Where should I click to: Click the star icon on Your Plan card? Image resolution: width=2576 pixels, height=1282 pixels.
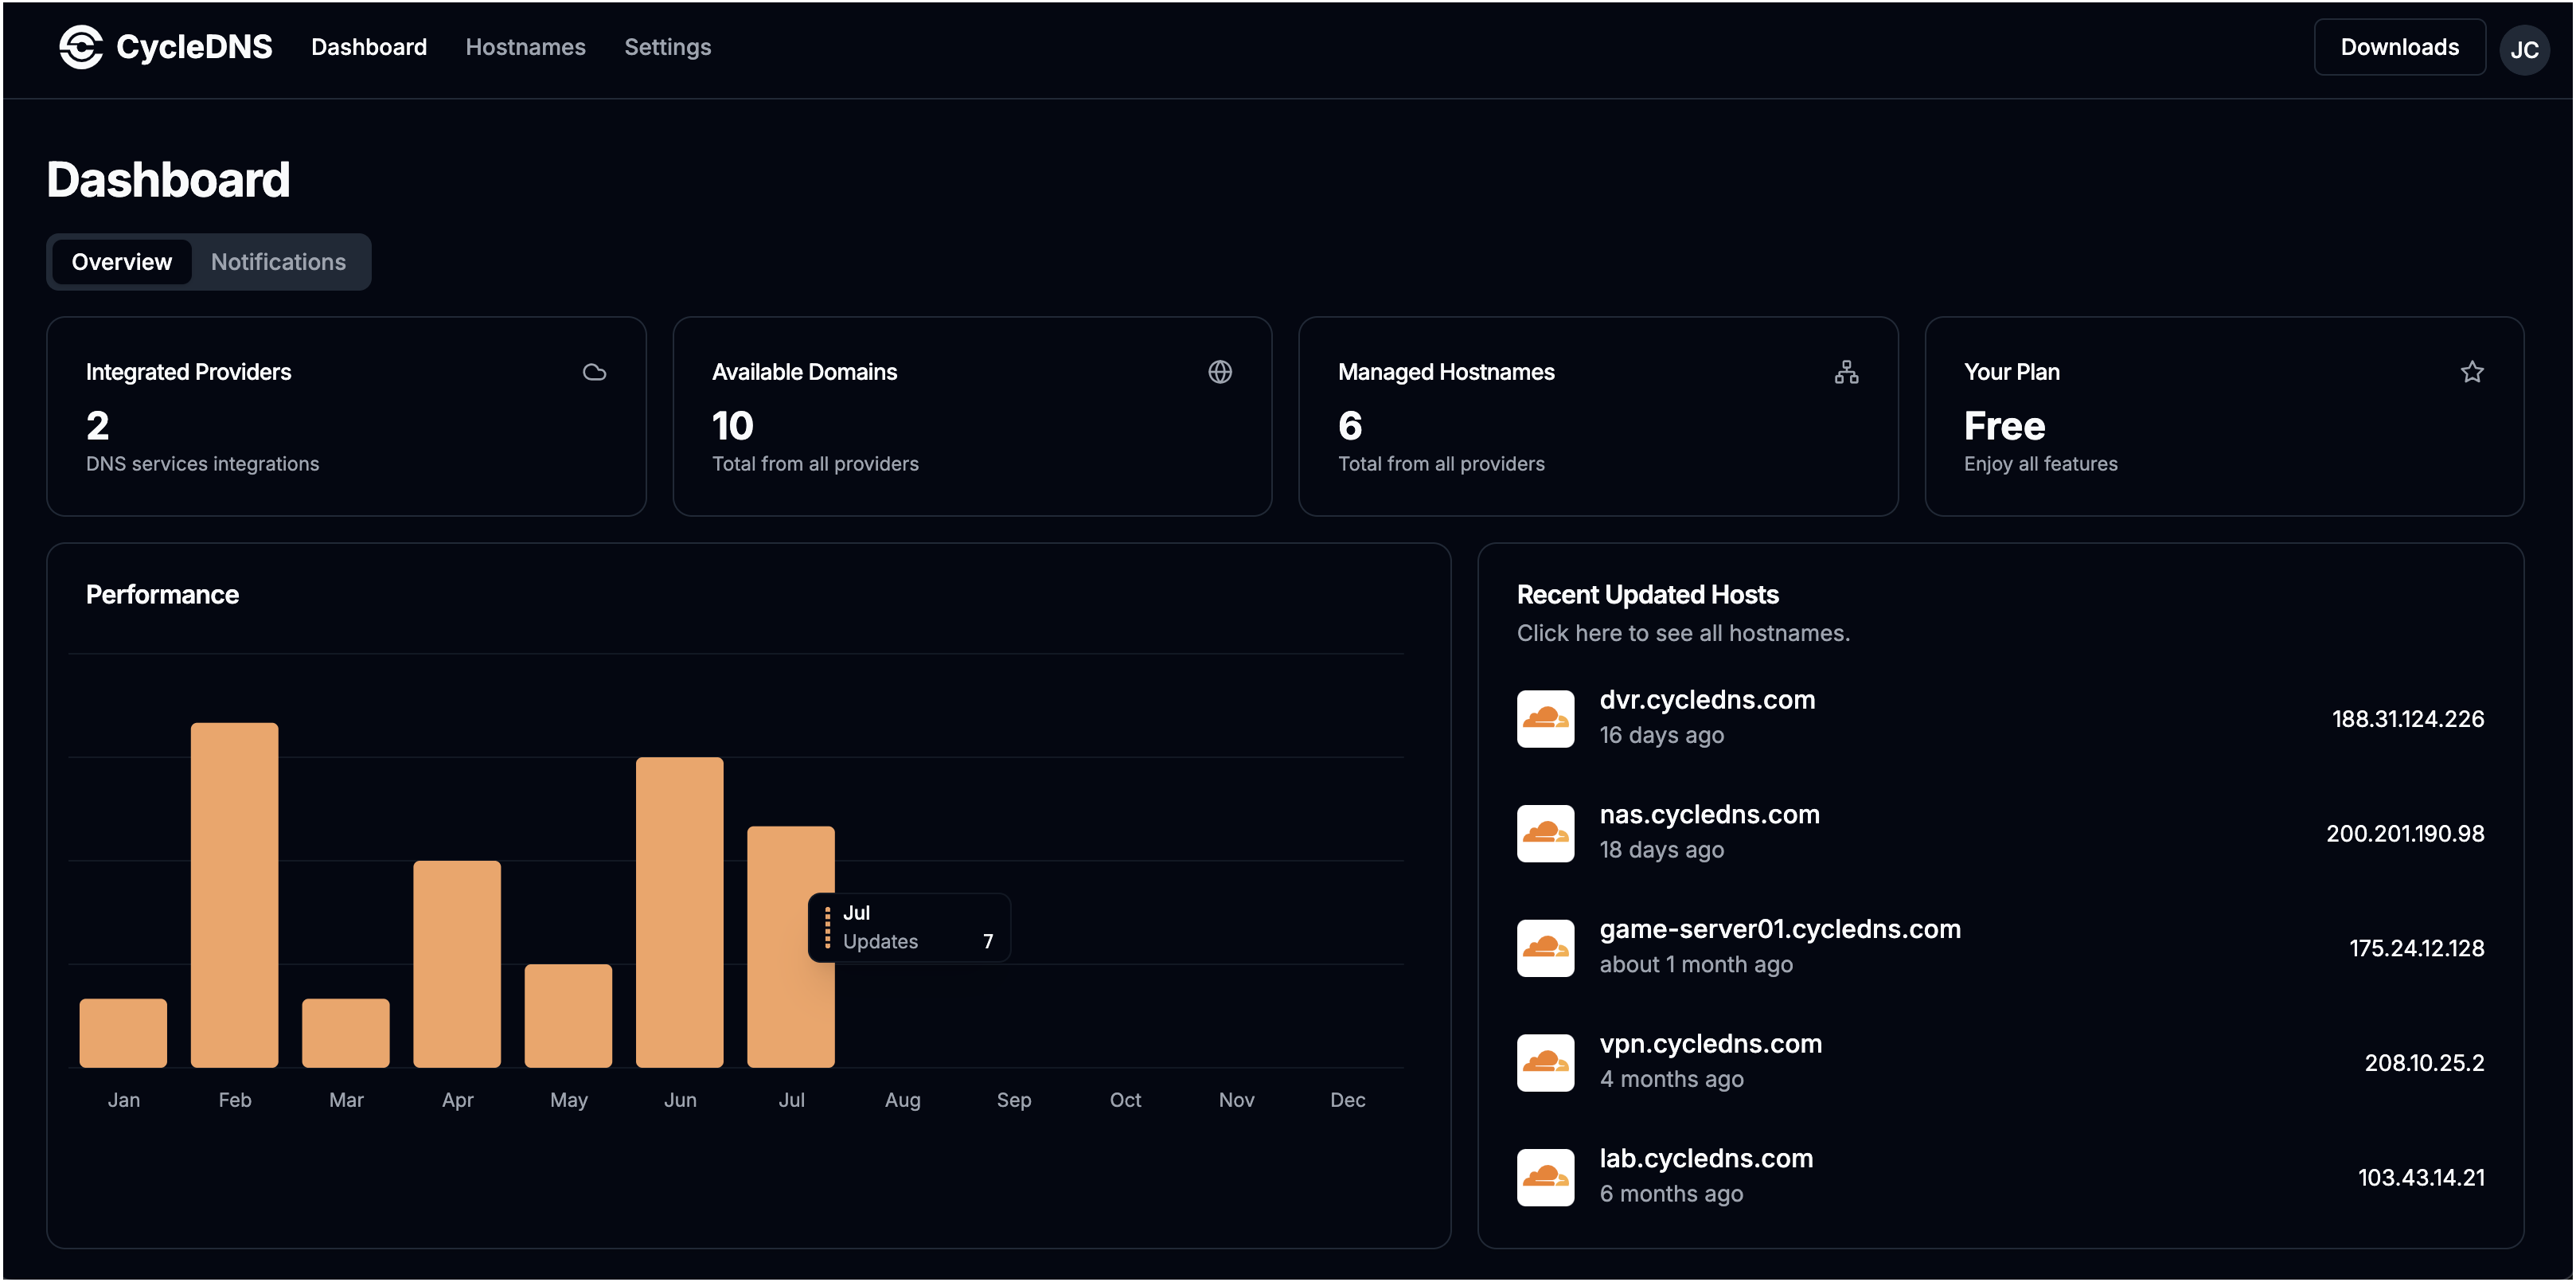pos(2473,371)
